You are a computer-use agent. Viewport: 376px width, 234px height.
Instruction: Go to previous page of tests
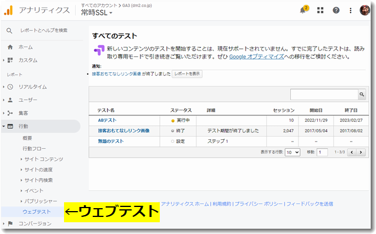(x=352, y=152)
